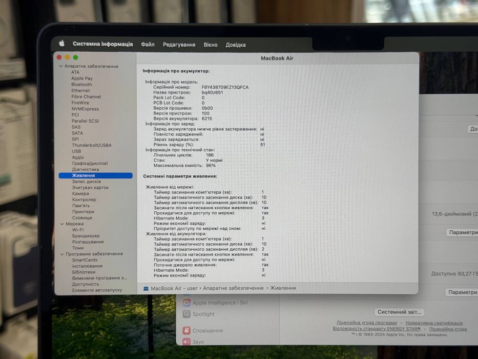
Task: Select Доступність in the sidebar
Action: (x=86, y=284)
